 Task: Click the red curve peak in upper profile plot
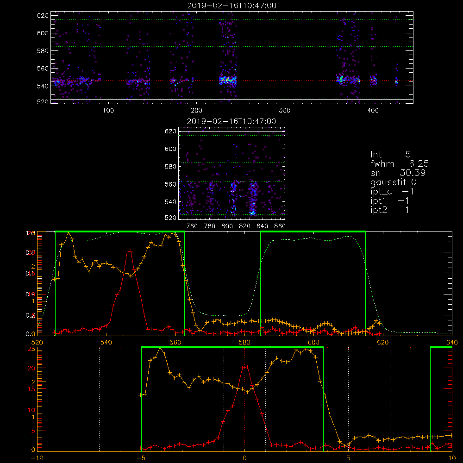coord(129,251)
